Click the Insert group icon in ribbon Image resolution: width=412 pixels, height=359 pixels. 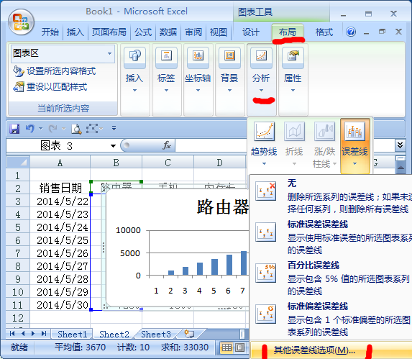pyautogui.click(x=134, y=56)
